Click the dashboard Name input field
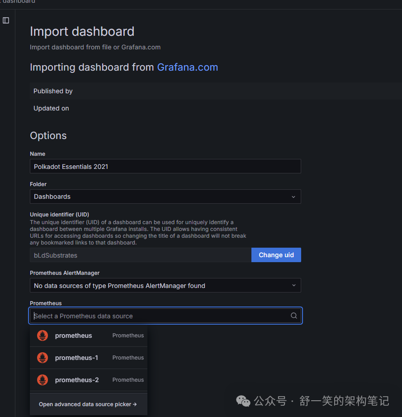This screenshot has height=417, width=402. tap(165, 166)
